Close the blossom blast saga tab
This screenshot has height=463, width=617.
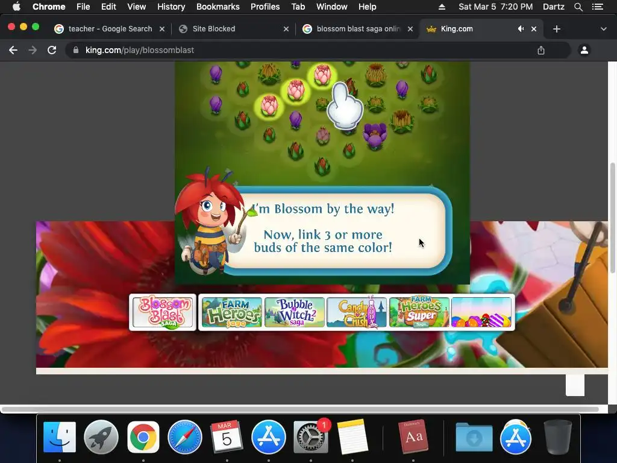410,29
